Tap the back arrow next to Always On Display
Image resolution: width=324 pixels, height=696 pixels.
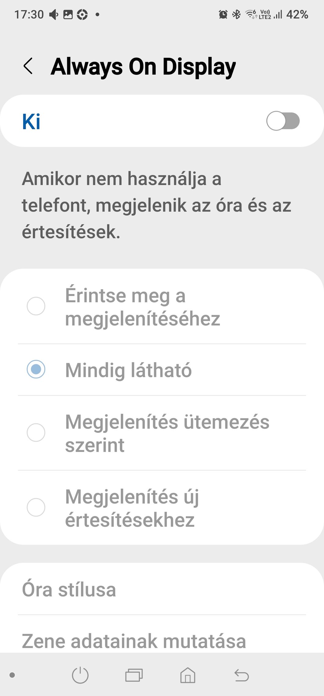[x=28, y=66]
